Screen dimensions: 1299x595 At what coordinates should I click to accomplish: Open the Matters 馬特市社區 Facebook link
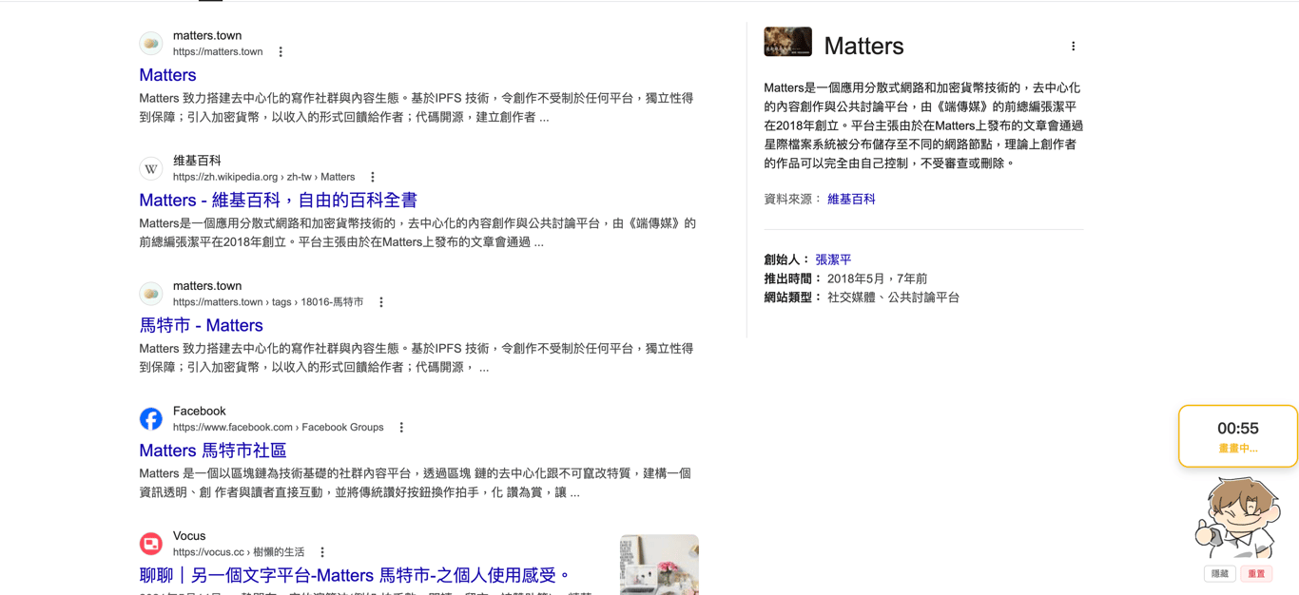pyautogui.click(x=213, y=451)
